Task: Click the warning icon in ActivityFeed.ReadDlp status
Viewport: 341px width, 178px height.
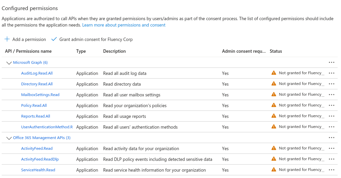Action: pyautogui.click(x=274, y=159)
